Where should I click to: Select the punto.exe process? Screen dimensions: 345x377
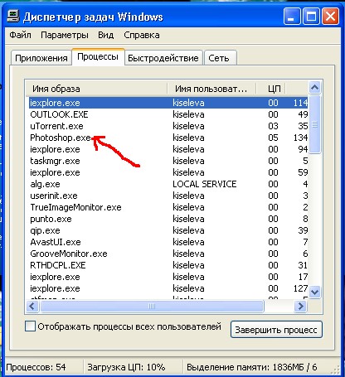tap(168, 219)
